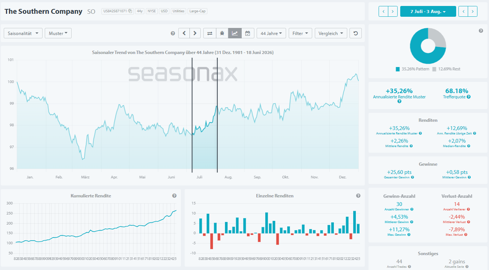Open help icon next to Max. Verlust
This screenshot has height=270, width=489.
pyautogui.click(x=466, y=235)
